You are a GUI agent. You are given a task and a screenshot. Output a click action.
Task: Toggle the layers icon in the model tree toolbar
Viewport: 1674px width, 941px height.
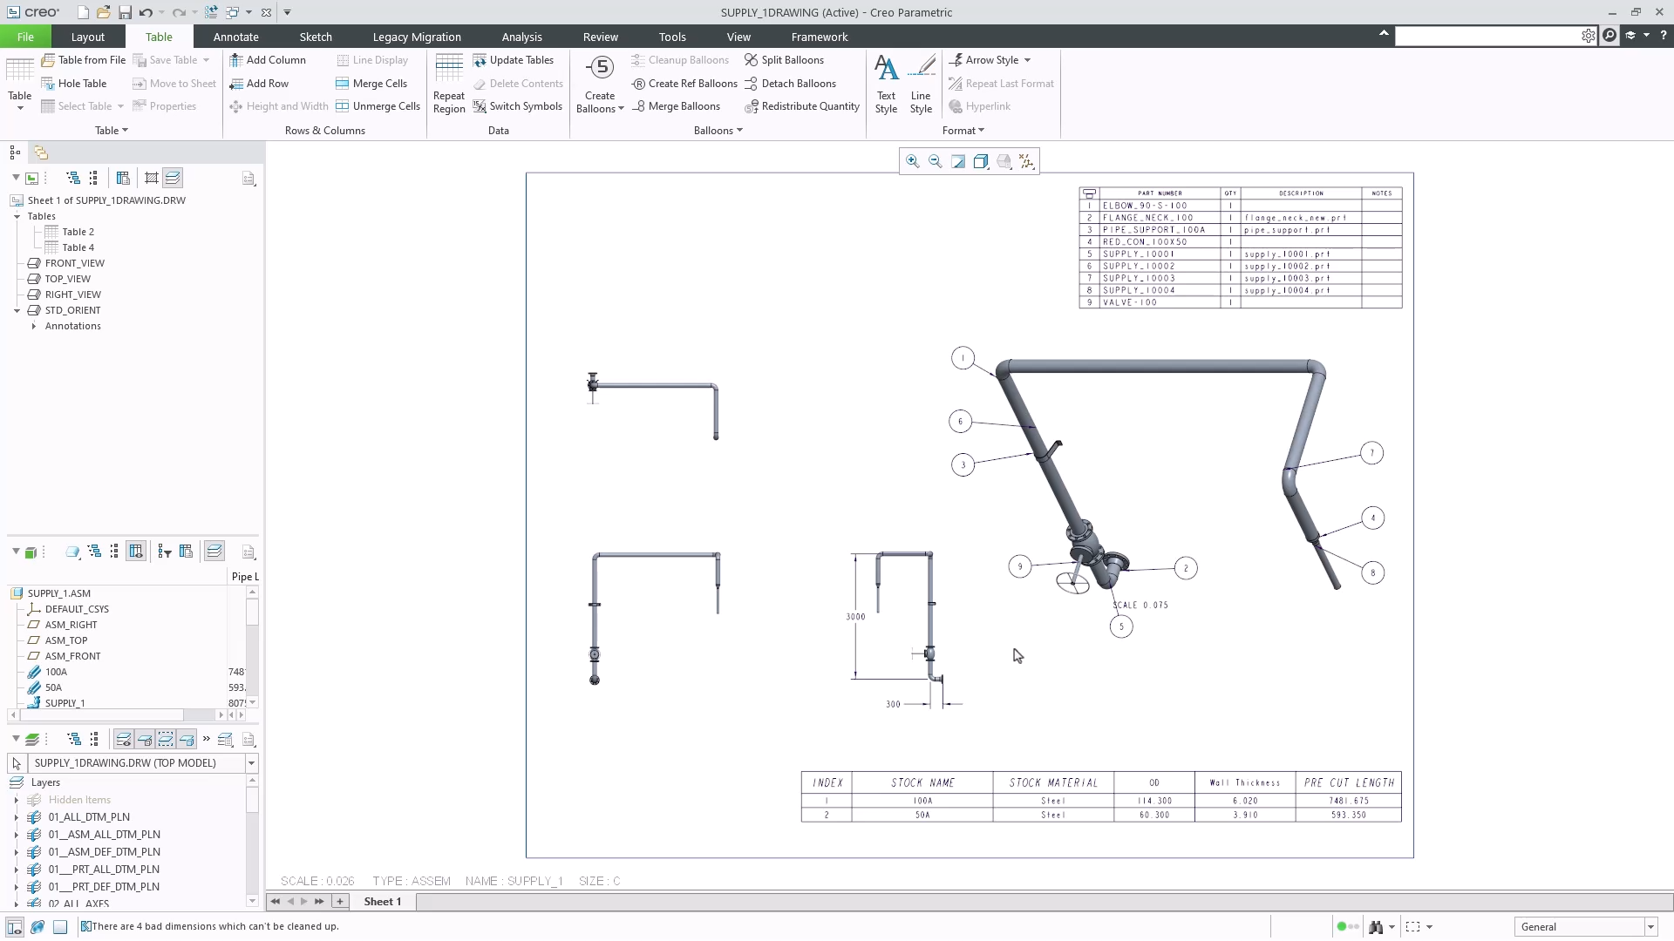click(214, 552)
